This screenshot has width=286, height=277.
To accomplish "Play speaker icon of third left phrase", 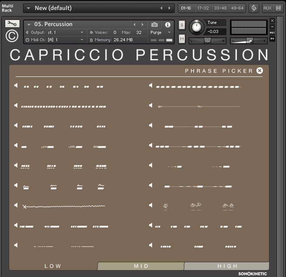I will point(16,125).
